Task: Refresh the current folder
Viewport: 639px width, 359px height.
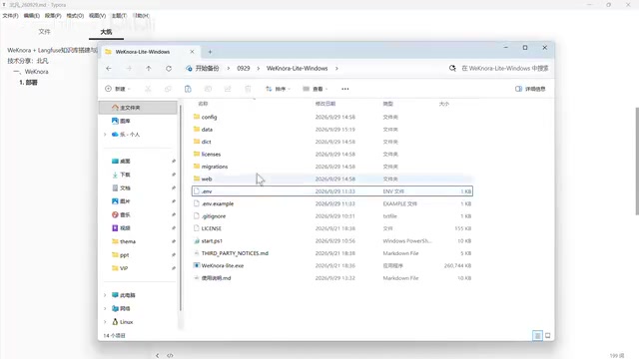Action: pyautogui.click(x=169, y=69)
